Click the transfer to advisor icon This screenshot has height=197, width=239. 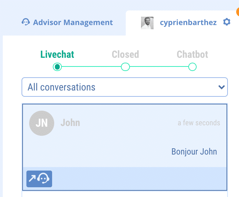39,179
